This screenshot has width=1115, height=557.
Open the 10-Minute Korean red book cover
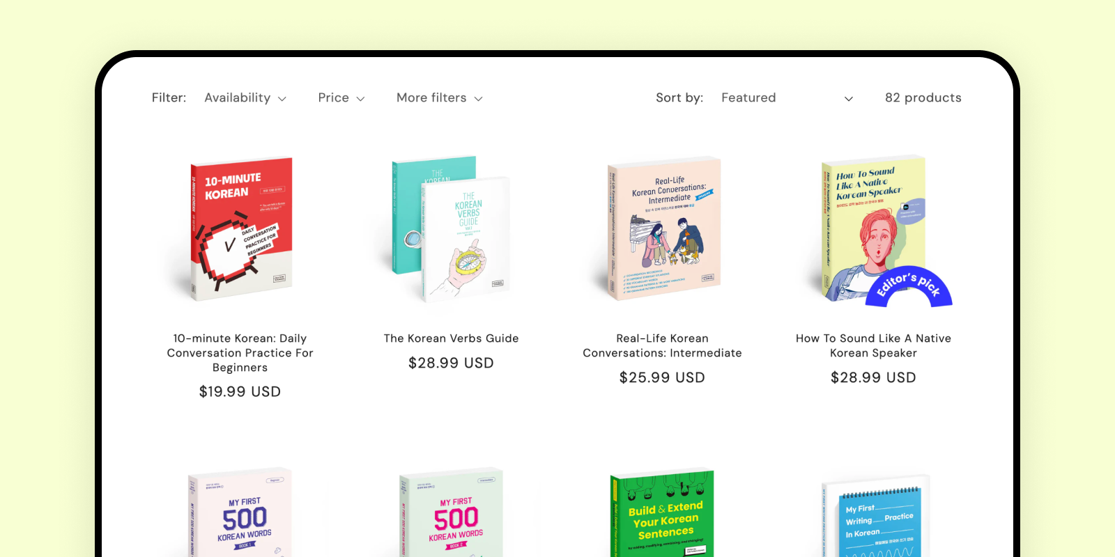241,229
